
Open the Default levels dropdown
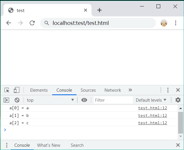pyautogui.click(x=151, y=100)
